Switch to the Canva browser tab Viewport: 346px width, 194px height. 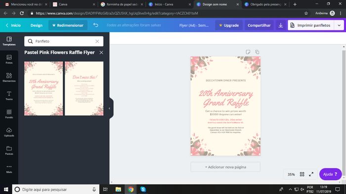(74, 4)
